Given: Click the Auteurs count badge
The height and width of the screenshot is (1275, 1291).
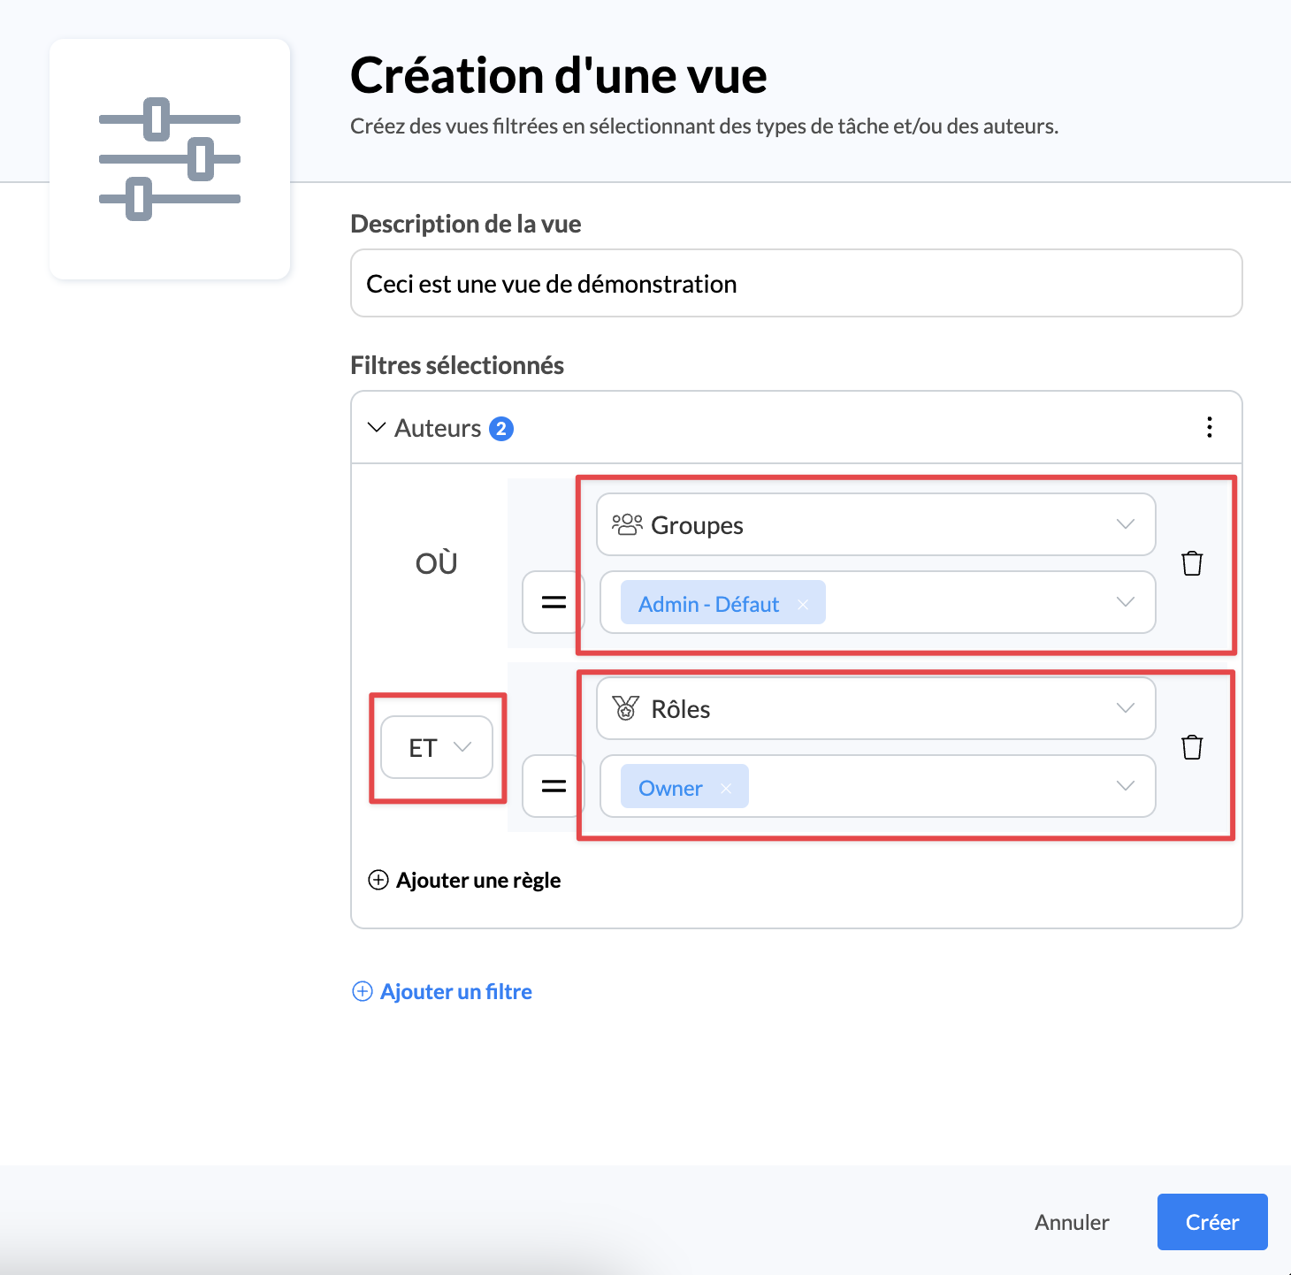Looking at the screenshot, I should click(501, 429).
